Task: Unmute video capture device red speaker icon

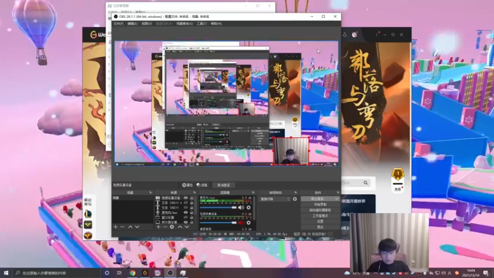Action: click(241, 222)
